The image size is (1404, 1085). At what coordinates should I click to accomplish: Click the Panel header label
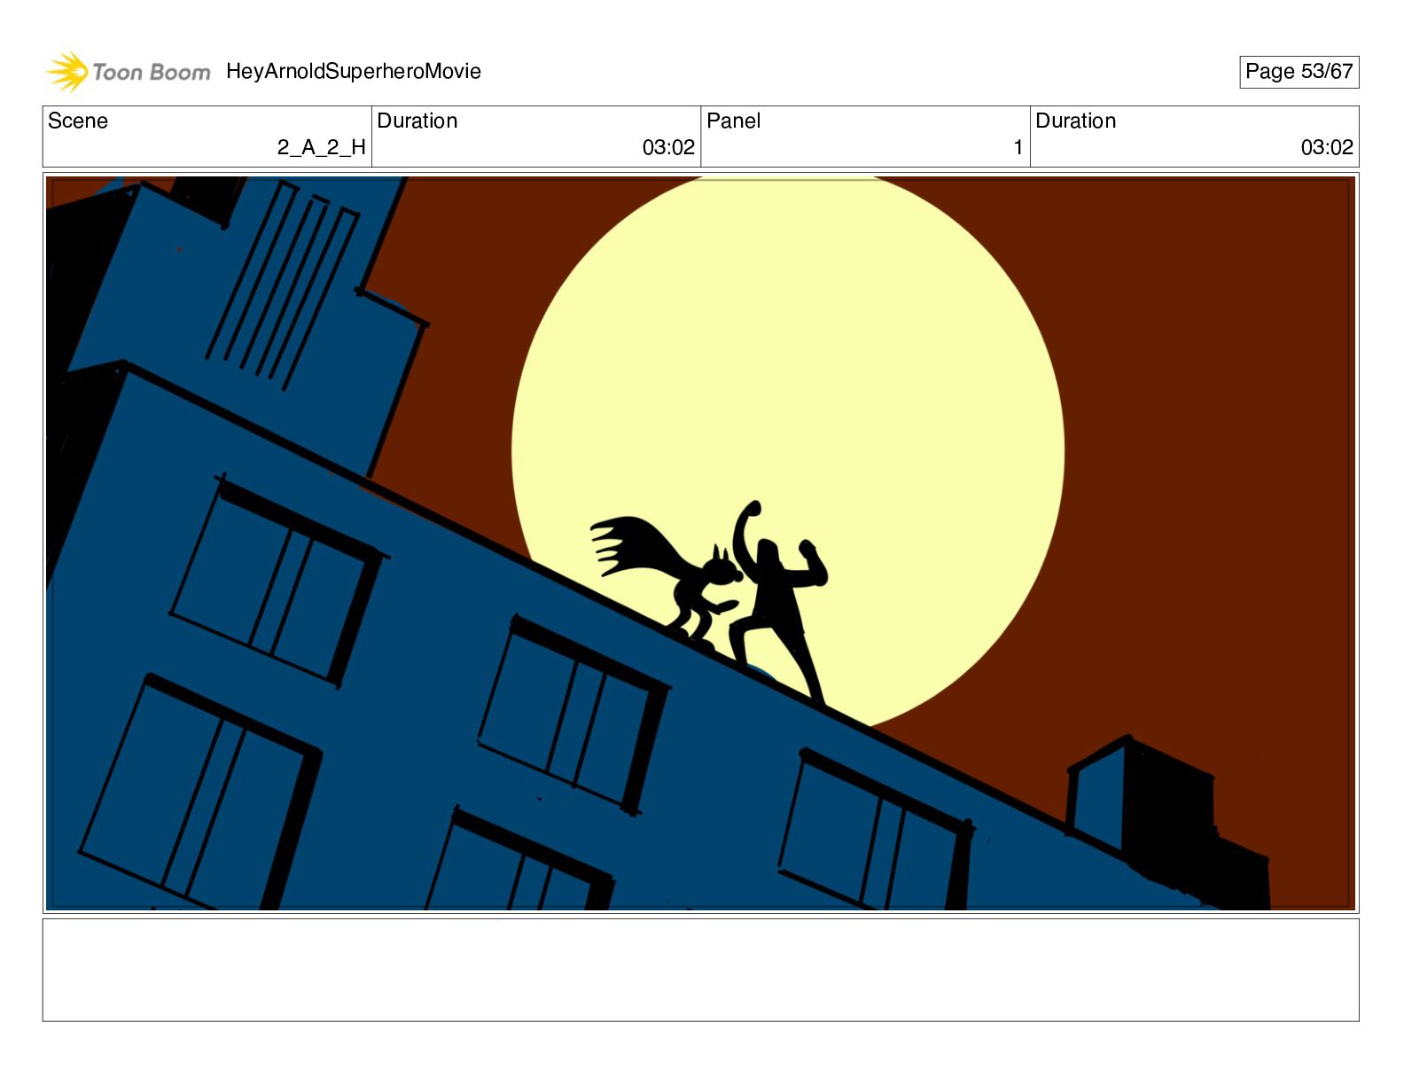tap(734, 121)
